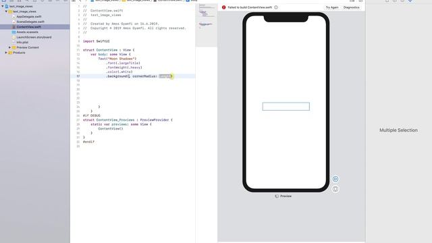Select the blue project icon at tree root
The height and width of the screenshot is (243, 432).
point(7,6)
